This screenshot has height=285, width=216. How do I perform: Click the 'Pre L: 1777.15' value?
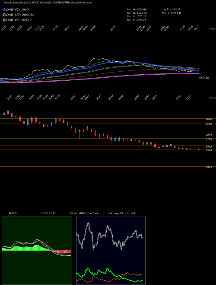[x=137, y=16]
